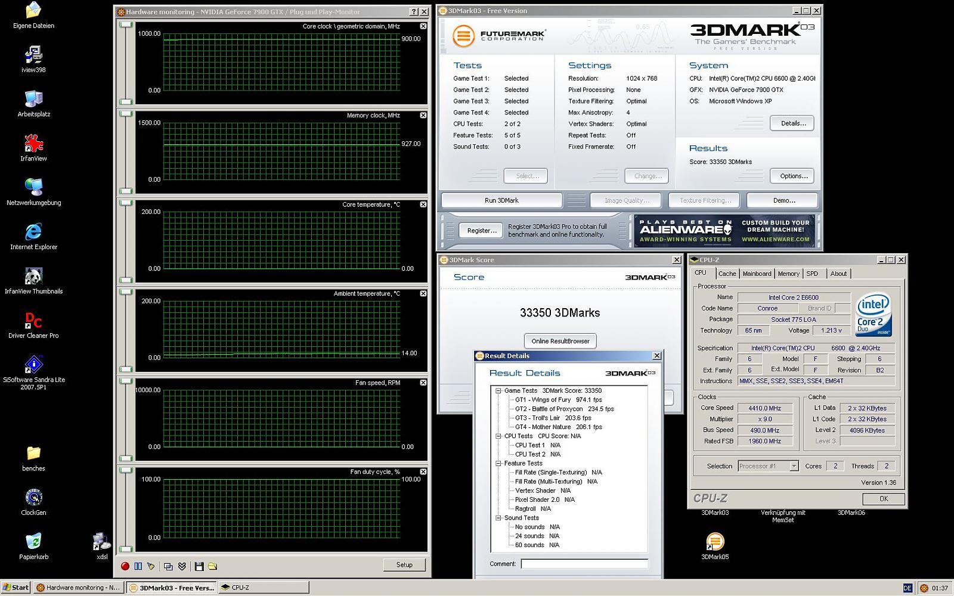954x596 pixels.
Task: Click top slider handle of Fan duty cycle graph
Action: point(126,470)
